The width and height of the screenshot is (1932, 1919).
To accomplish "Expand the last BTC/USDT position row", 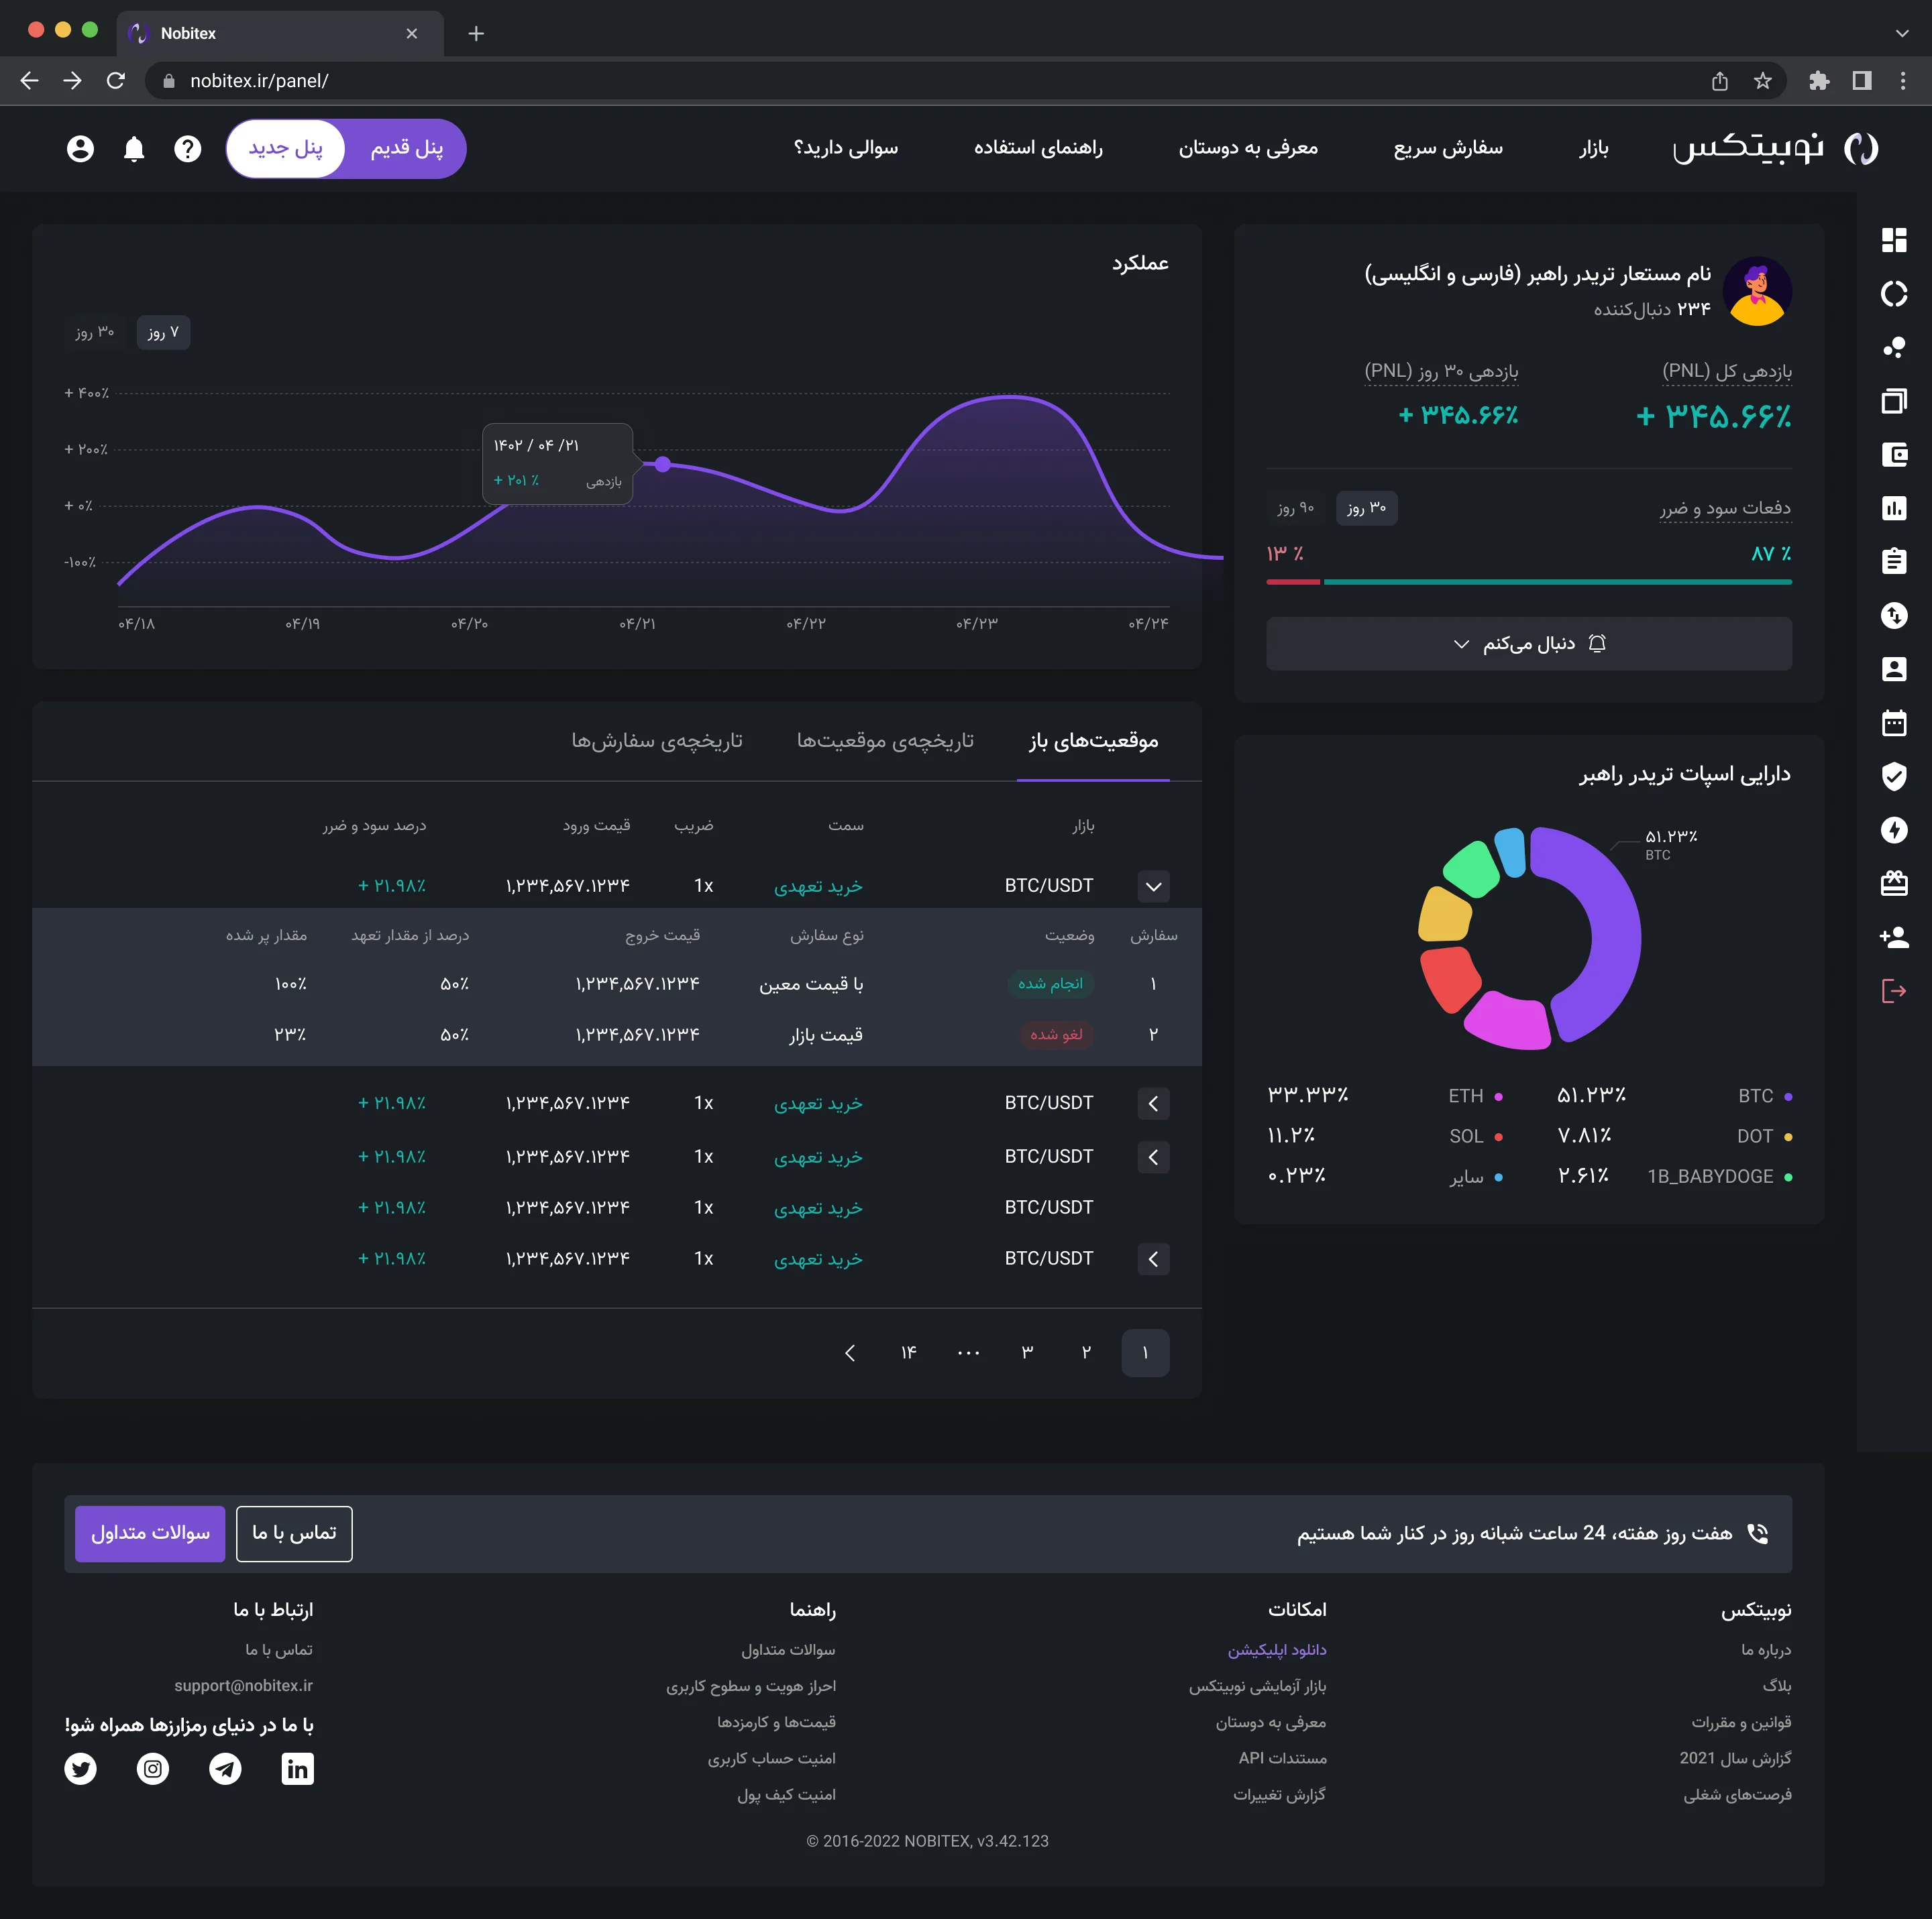I will point(1153,1259).
